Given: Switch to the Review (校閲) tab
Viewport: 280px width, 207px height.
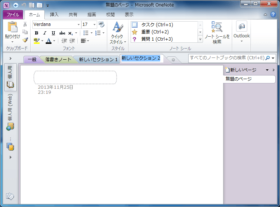Looking at the screenshot, I should click(110, 15).
